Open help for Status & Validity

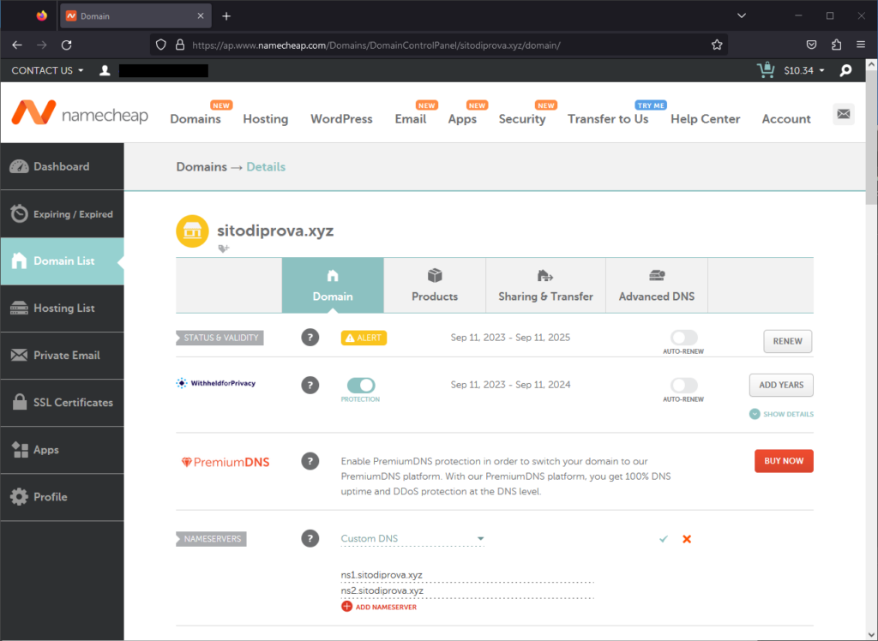coord(310,338)
